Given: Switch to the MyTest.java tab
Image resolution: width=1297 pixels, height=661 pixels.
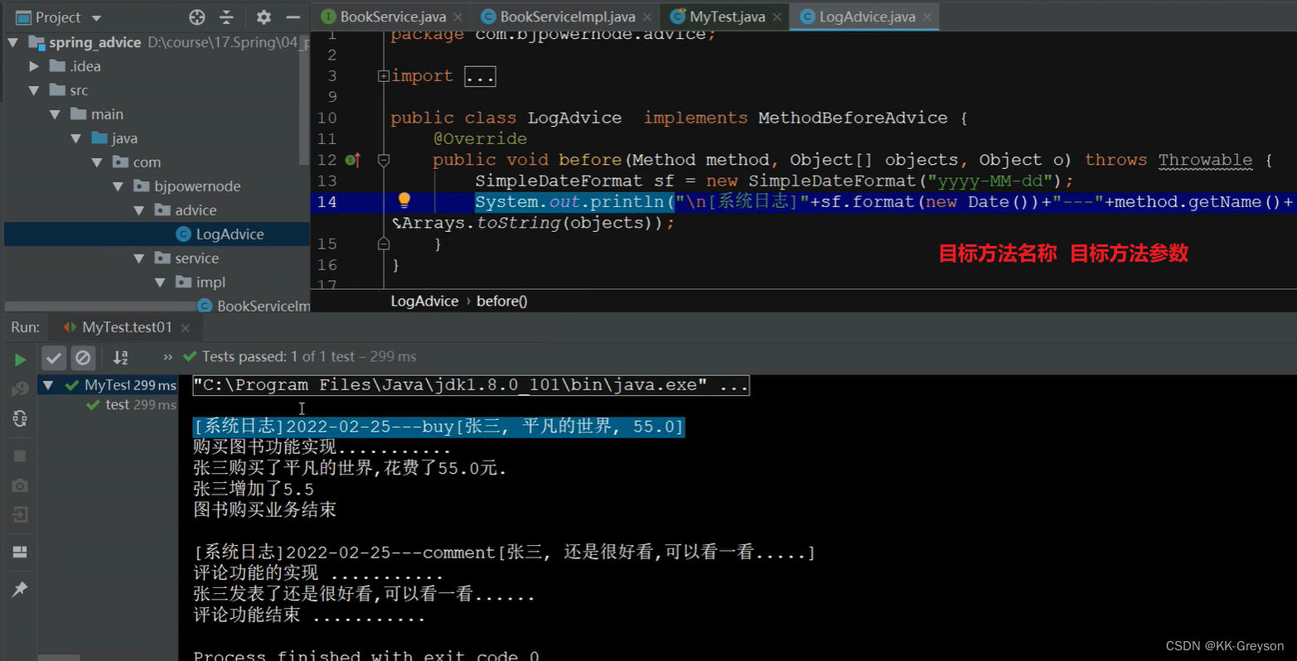Looking at the screenshot, I should (x=727, y=17).
